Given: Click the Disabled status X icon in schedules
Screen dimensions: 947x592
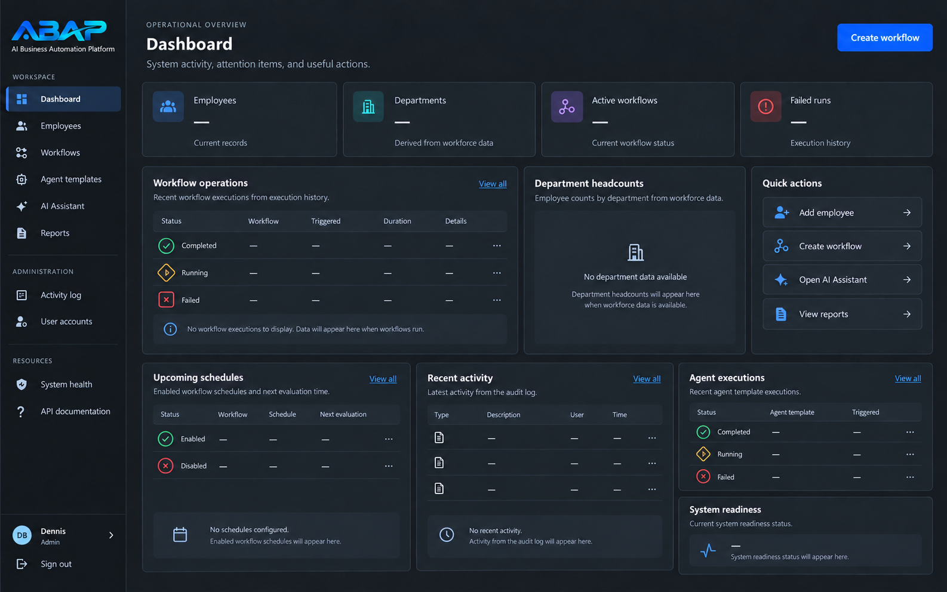Looking at the screenshot, I should (165, 465).
